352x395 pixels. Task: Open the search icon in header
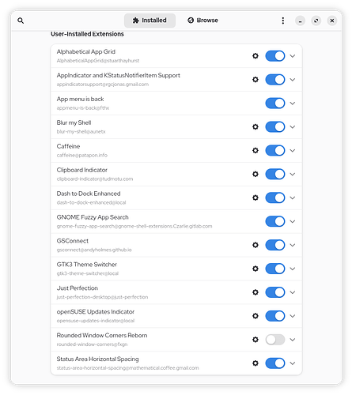[x=21, y=21]
